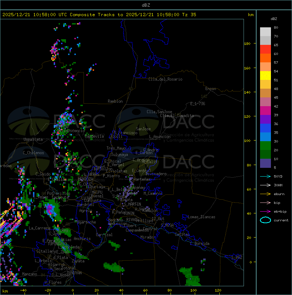Click the C_Chilenos place label
This screenshot has height=295, width=292.
[x=33, y=153]
